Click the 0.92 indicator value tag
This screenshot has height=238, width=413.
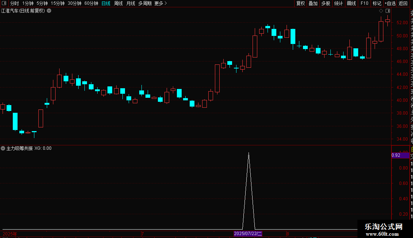click(400, 155)
